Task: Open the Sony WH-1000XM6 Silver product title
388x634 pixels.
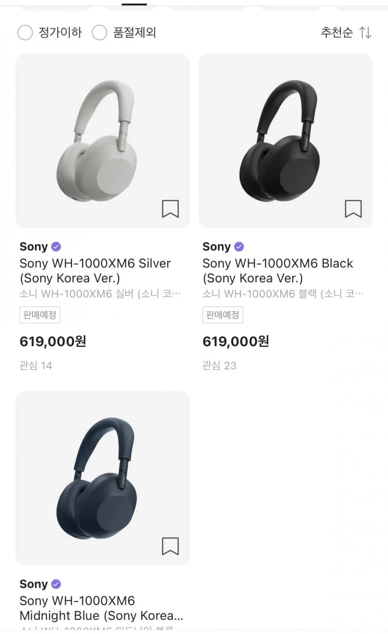Action: click(x=95, y=270)
